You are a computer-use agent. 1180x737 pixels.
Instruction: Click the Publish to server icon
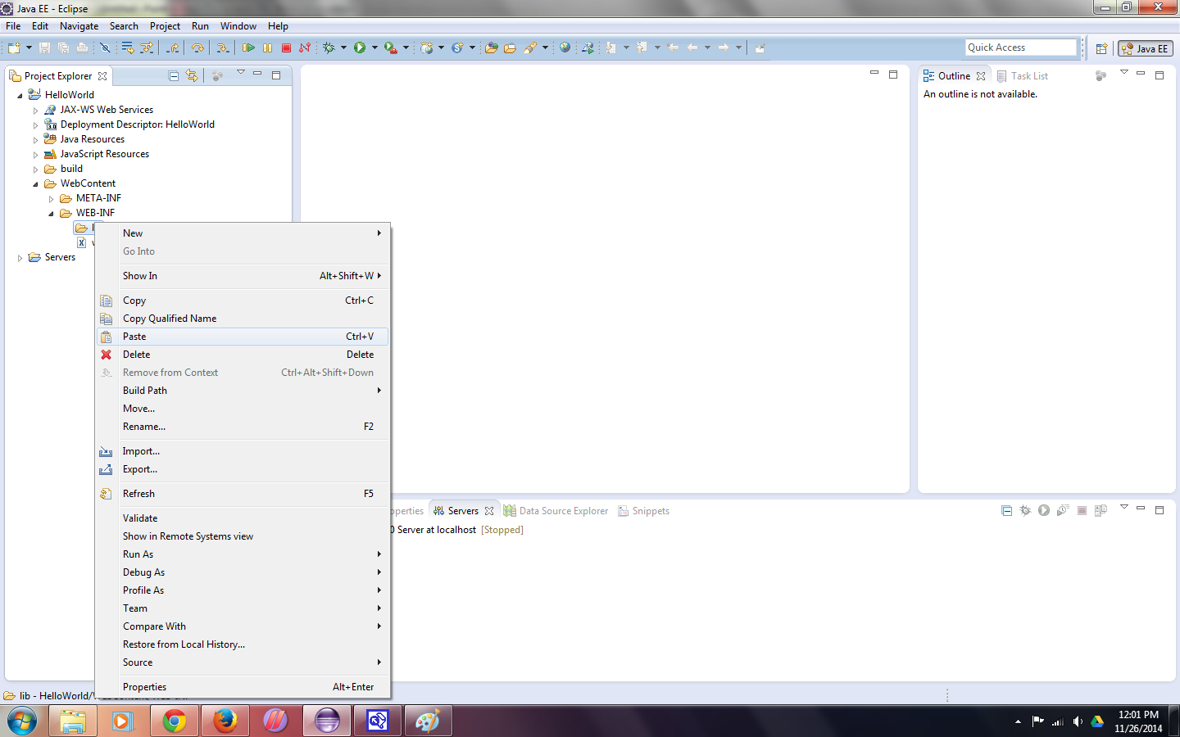pos(1101,510)
